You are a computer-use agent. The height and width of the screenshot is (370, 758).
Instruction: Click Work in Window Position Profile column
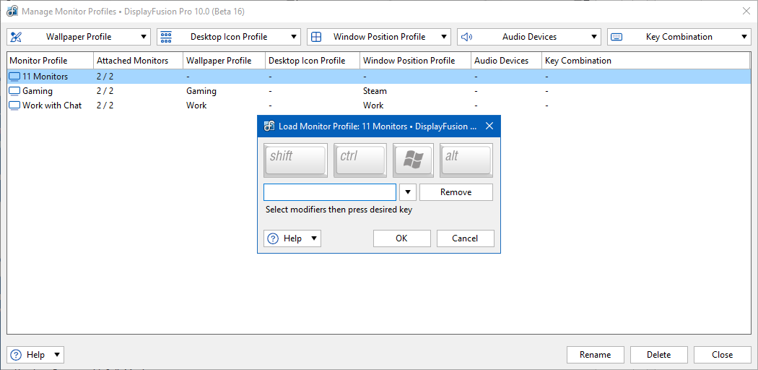coord(373,106)
